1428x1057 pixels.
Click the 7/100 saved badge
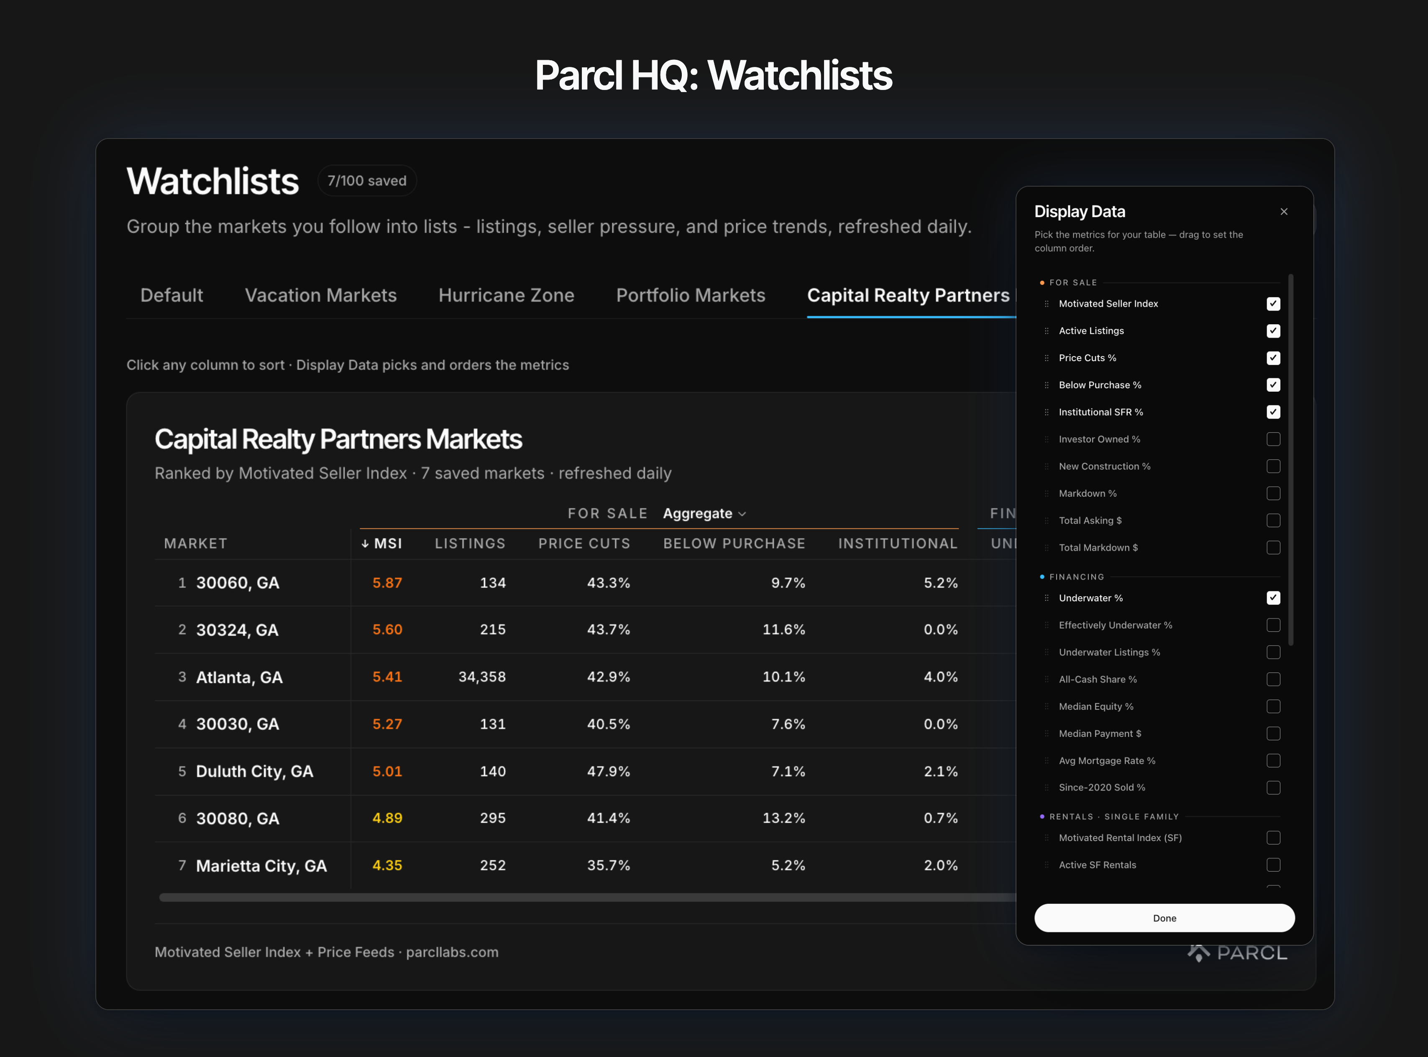[x=367, y=181]
